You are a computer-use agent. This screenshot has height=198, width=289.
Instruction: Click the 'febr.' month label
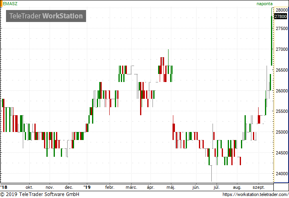(x=110, y=188)
